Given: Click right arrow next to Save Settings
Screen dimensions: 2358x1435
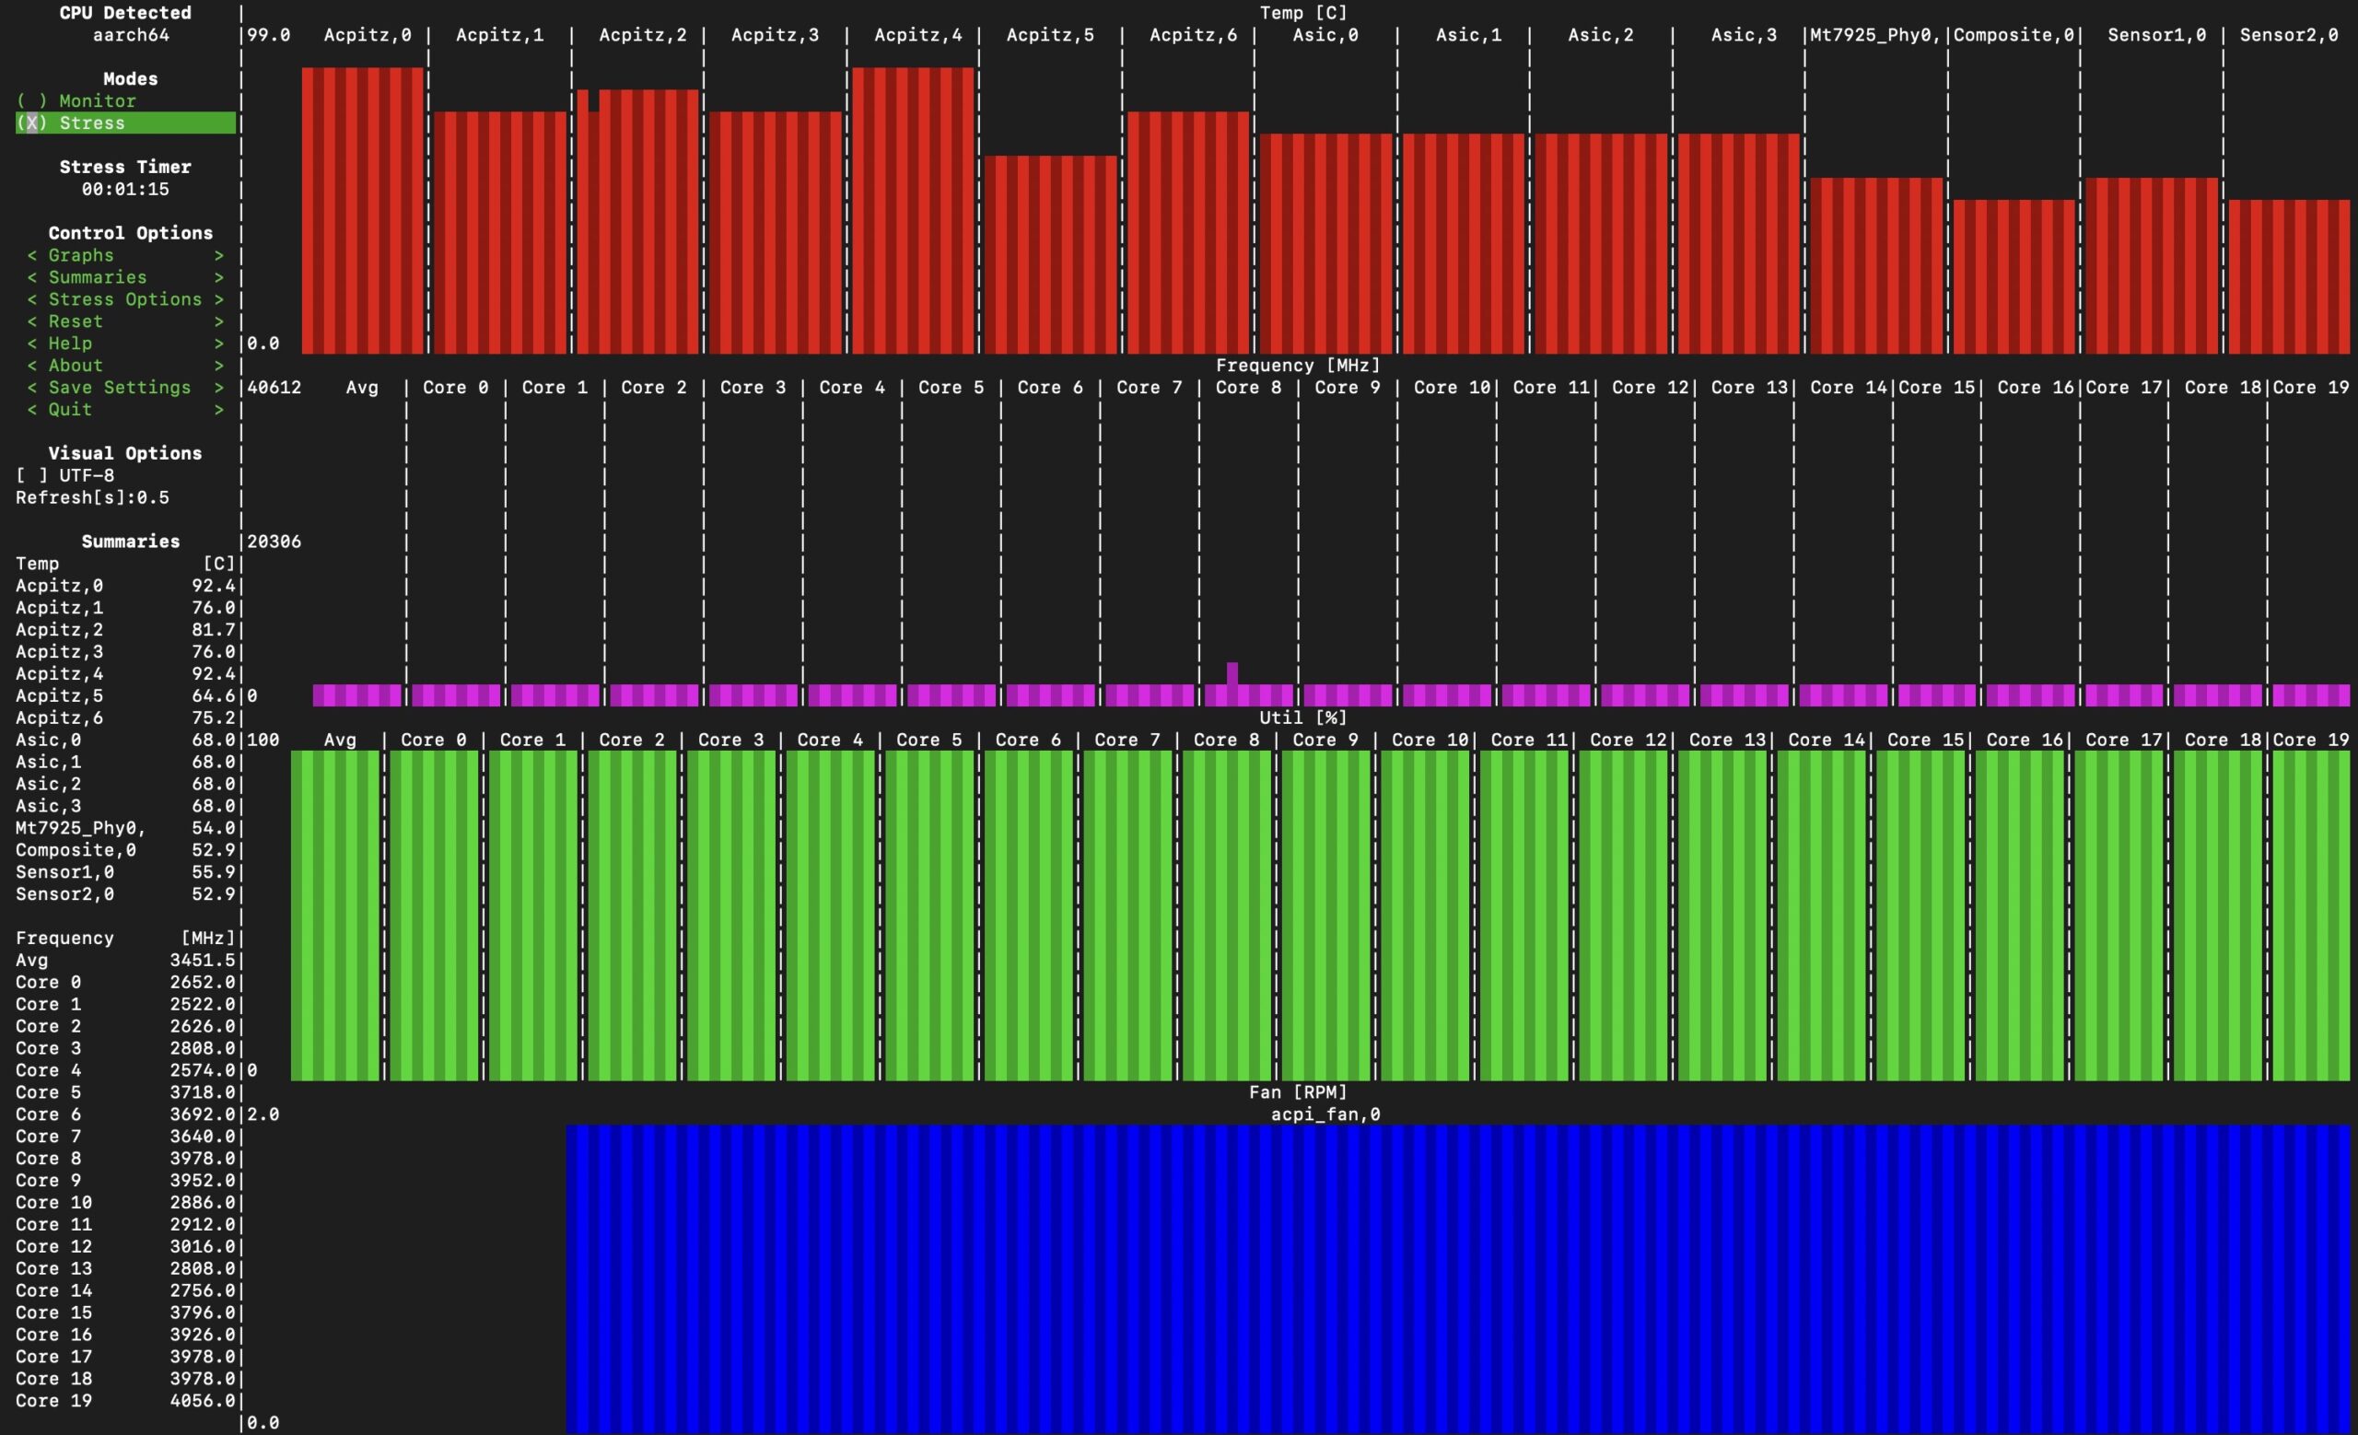Looking at the screenshot, I should tap(218, 388).
